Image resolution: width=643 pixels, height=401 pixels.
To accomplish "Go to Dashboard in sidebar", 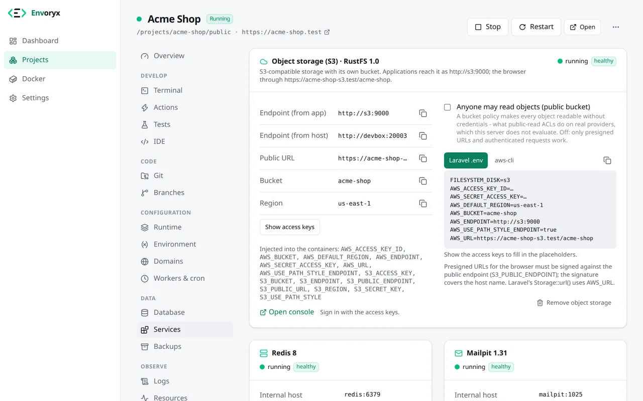I will pos(60,41).
